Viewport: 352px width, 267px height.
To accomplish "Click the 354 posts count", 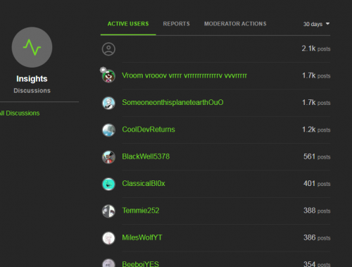I will 317,263.
